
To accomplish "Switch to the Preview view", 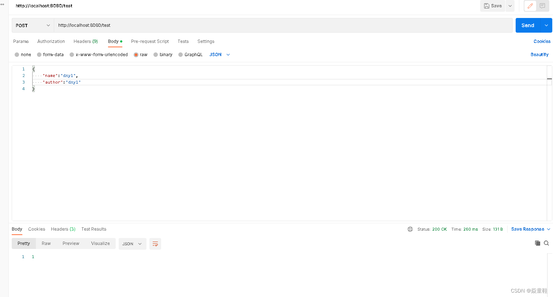I will click(x=71, y=243).
